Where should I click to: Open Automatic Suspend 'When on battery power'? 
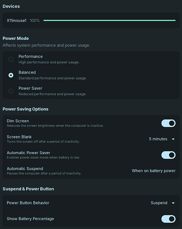click(x=154, y=171)
